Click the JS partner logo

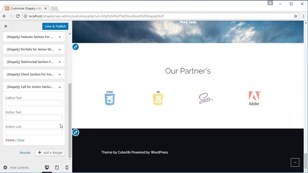158,98
